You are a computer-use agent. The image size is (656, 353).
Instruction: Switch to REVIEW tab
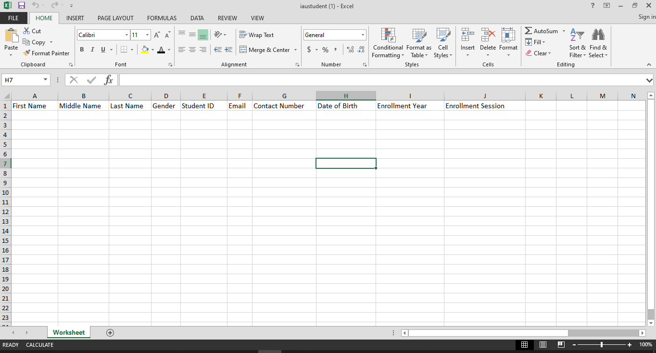227,18
